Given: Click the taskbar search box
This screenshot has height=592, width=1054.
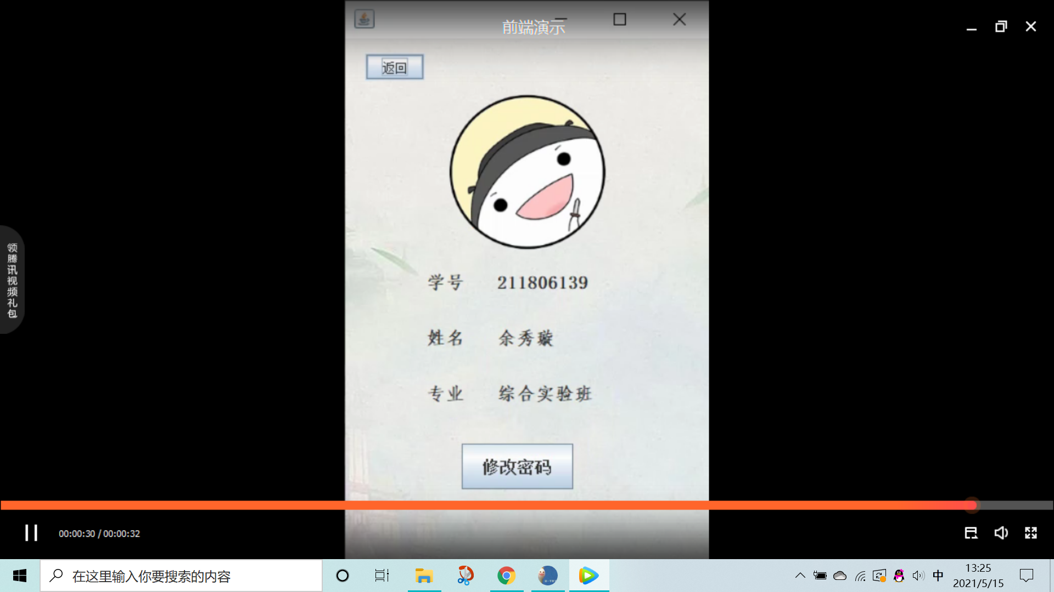Looking at the screenshot, I should click(x=181, y=576).
